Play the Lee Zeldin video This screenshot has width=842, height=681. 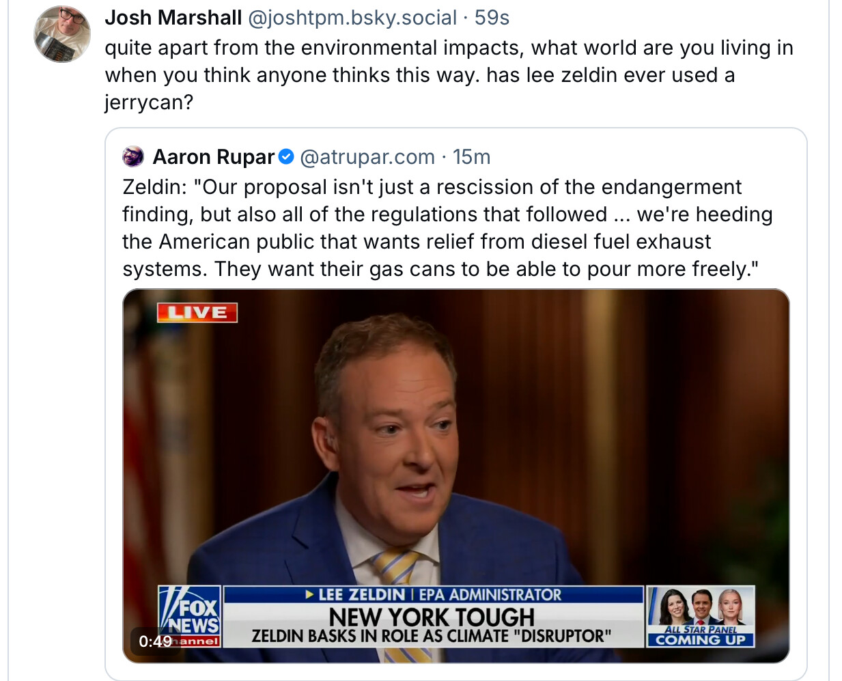pyautogui.click(x=456, y=475)
